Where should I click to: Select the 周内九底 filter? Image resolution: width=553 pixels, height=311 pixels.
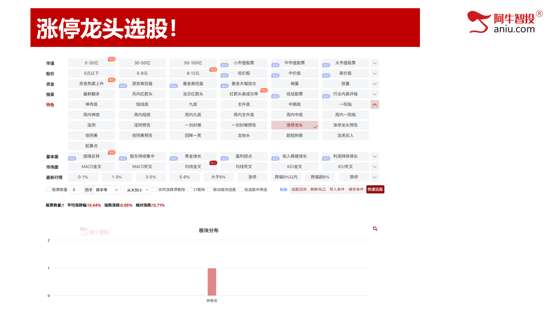pyautogui.click(x=193, y=115)
